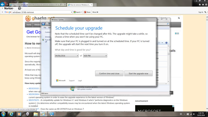Switch to 'How to remove Windows 1...' tab

click(x=80, y=5)
